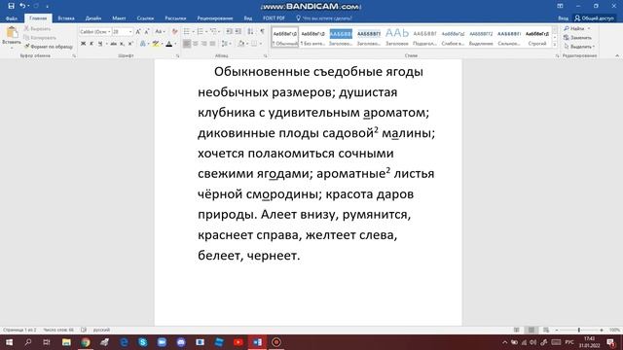Image resolution: width=623 pixels, height=350 pixels.
Task: Click the Ribbon Display Options icon
Action: coord(560,6)
